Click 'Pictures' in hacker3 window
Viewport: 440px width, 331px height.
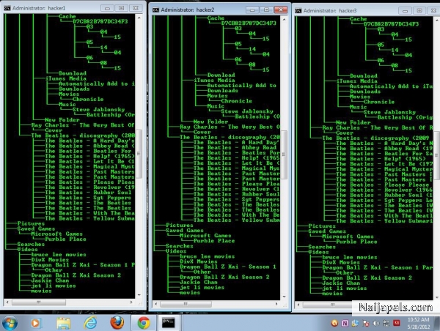coord(322,226)
